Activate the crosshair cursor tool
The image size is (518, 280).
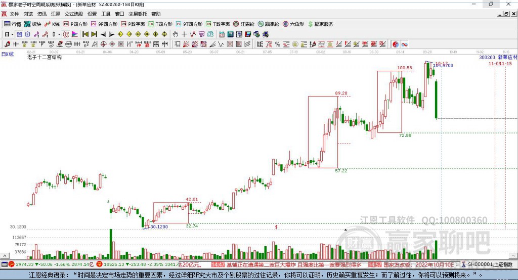[184, 34]
